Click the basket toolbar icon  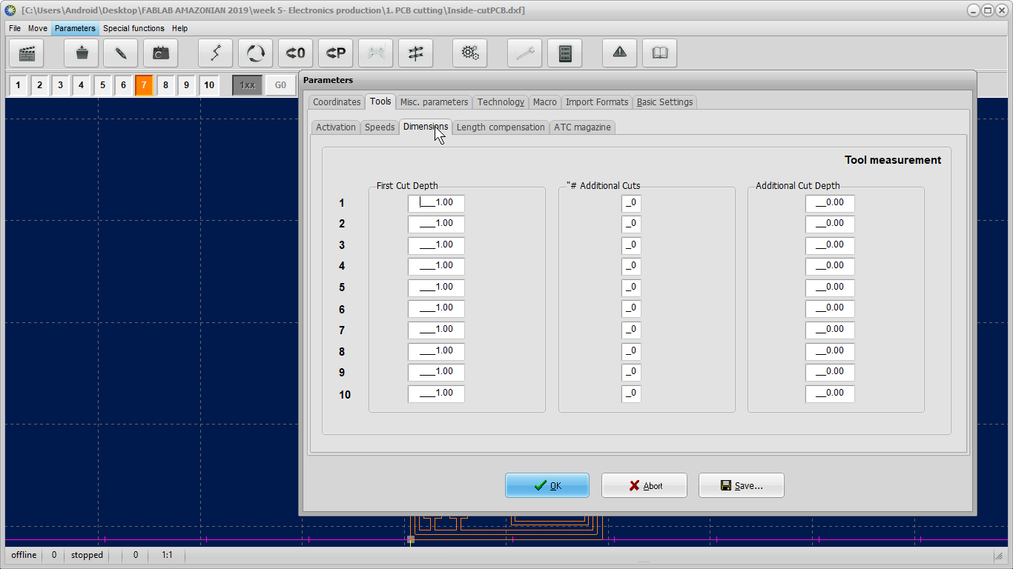coord(82,53)
